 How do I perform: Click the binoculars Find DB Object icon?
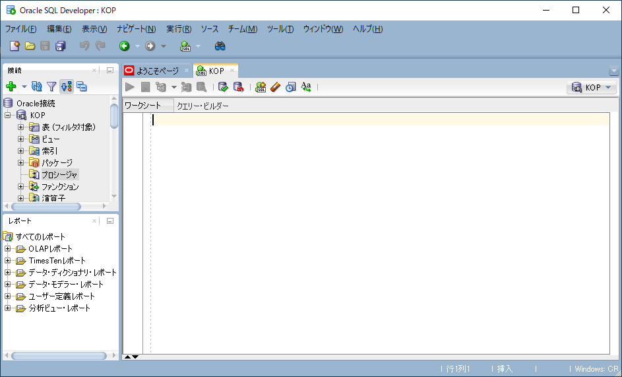click(x=220, y=46)
